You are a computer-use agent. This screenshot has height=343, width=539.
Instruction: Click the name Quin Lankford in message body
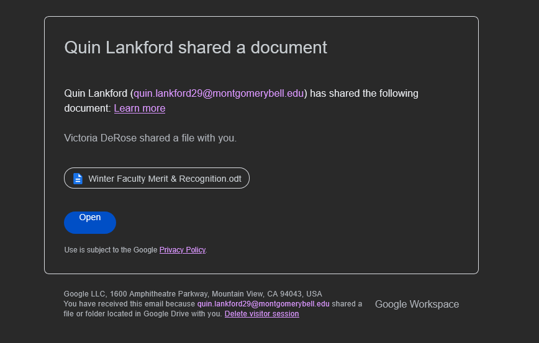pos(96,94)
